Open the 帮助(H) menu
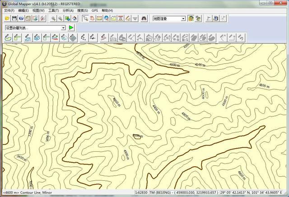This screenshot has height=197, width=289. point(107,10)
